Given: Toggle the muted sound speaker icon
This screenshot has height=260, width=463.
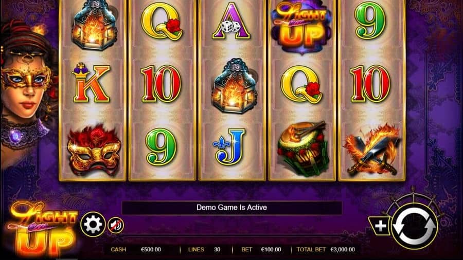Looking at the screenshot, I should 115,226.
